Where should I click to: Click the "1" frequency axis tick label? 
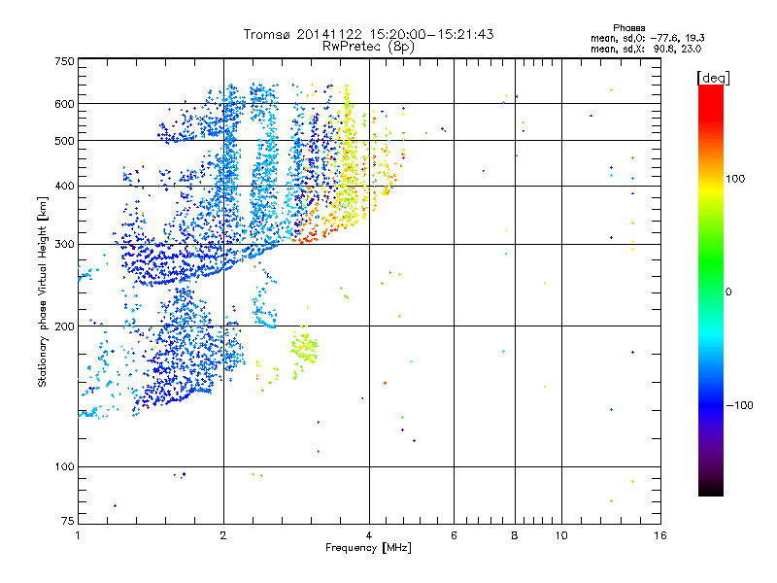click(x=78, y=535)
